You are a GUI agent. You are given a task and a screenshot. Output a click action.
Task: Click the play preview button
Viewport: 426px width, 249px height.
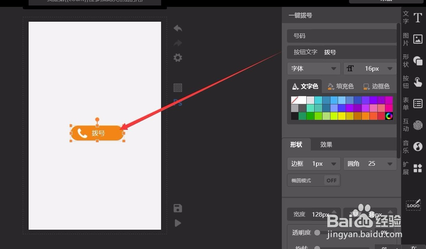click(178, 223)
